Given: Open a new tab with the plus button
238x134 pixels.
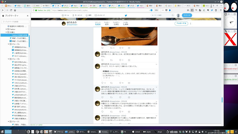Looking at the screenshot, I should point(217,6).
